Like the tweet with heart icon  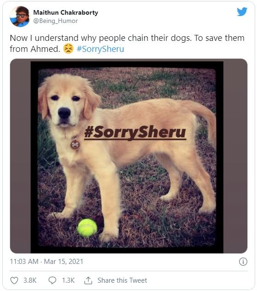pos(14,280)
